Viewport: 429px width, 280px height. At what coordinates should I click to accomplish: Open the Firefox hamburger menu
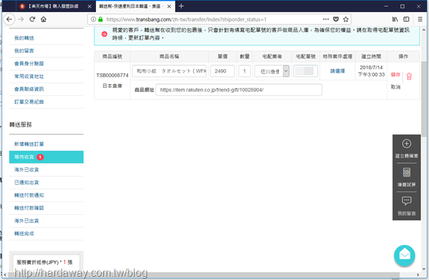(420, 19)
